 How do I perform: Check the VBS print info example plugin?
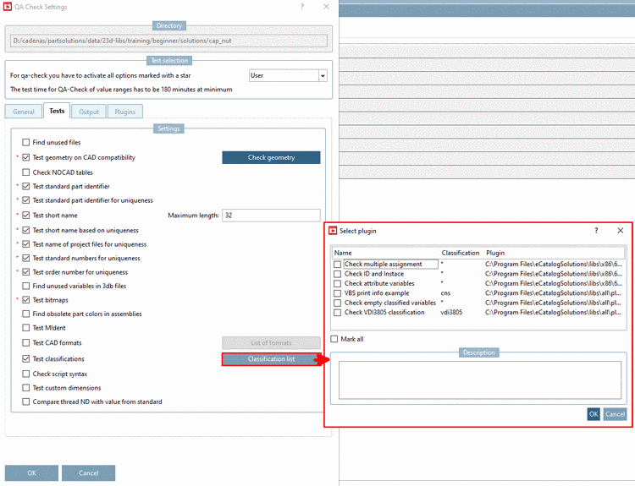click(x=337, y=293)
